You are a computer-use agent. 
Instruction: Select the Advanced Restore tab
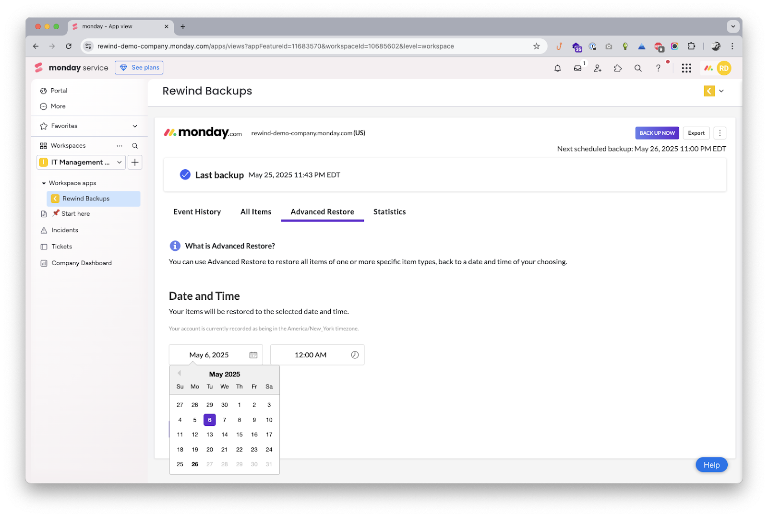(x=323, y=212)
